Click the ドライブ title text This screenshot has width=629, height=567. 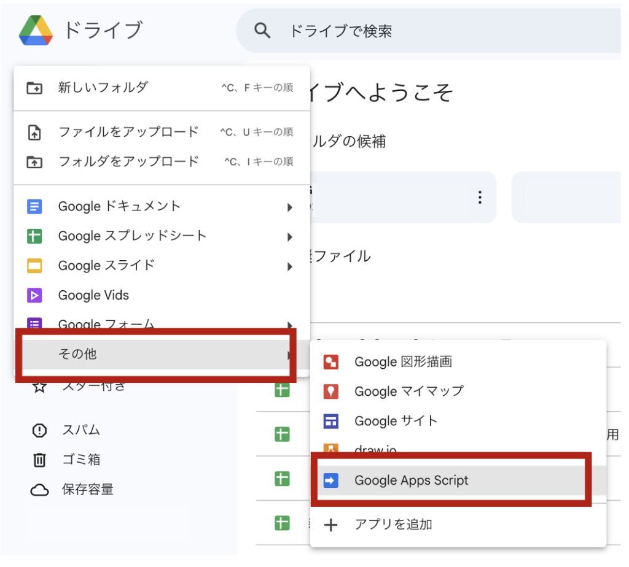(x=103, y=31)
